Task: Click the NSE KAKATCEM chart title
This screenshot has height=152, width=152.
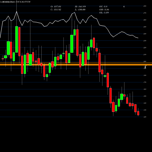Action: [x=23, y=2]
